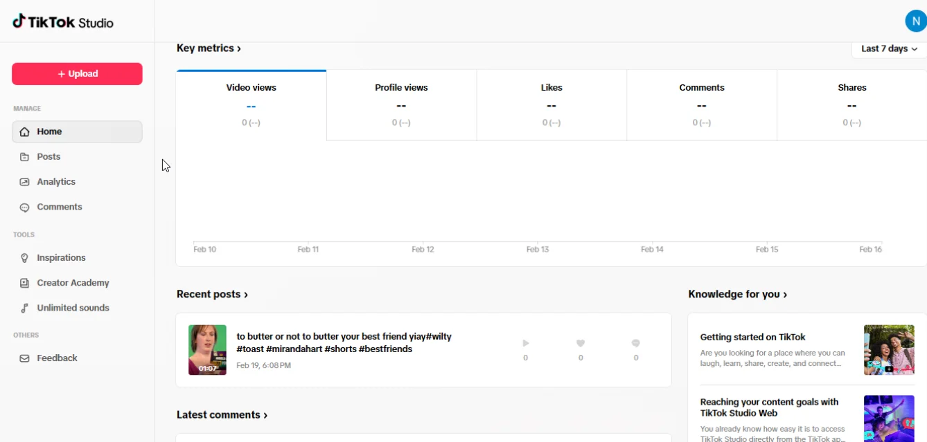Click the Comments bubble icon
The width and height of the screenshot is (927, 442).
(x=24, y=208)
